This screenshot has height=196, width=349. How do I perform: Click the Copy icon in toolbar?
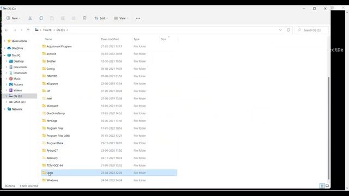point(41,18)
